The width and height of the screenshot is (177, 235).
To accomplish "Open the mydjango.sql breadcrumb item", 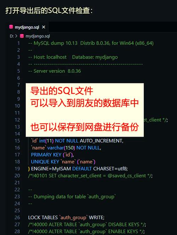I will (38, 36).
